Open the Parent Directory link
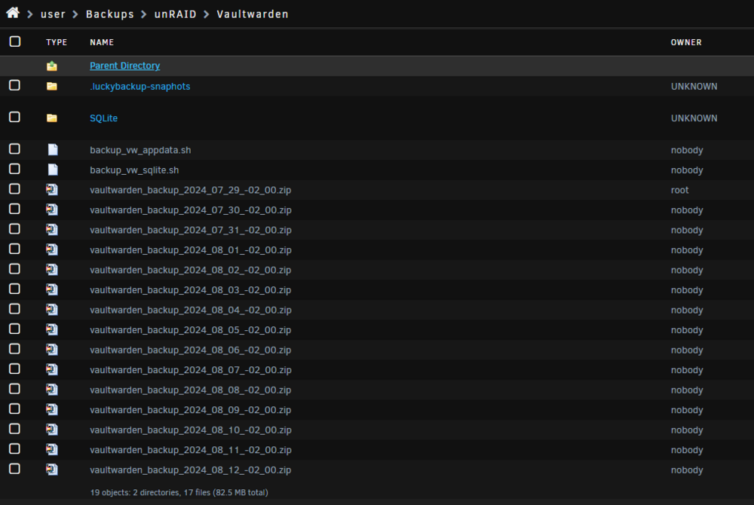The width and height of the screenshot is (754, 505). click(x=125, y=66)
